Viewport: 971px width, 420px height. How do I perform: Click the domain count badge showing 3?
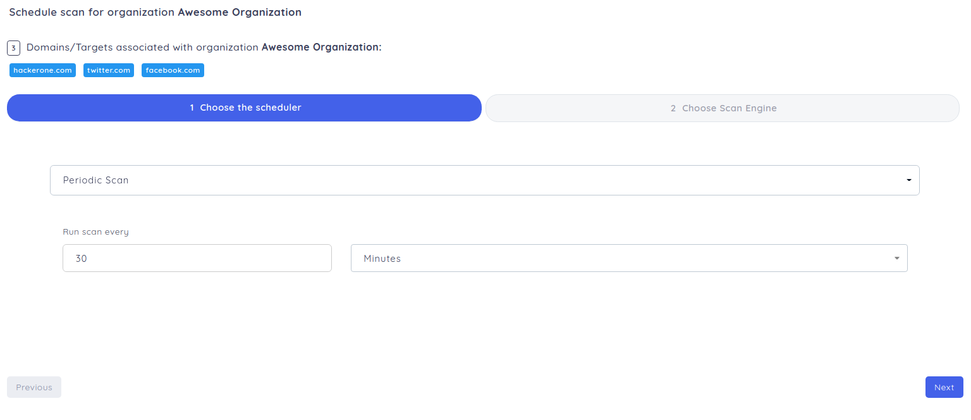click(x=13, y=47)
